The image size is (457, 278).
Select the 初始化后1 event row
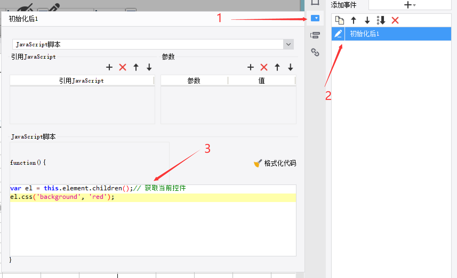(x=391, y=34)
